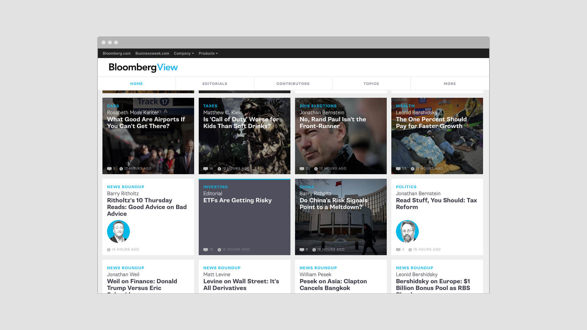The height and width of the screenshot is (330, 587).
Task: Click the clock icon on the ETFs Are Getting Risky card
Action: tap(219, 250)
